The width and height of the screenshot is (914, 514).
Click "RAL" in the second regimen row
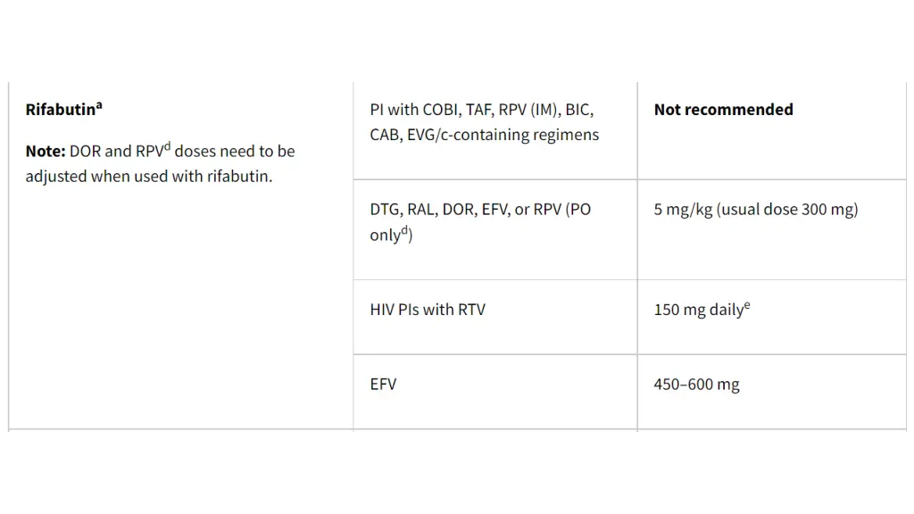tap(421, 210)
